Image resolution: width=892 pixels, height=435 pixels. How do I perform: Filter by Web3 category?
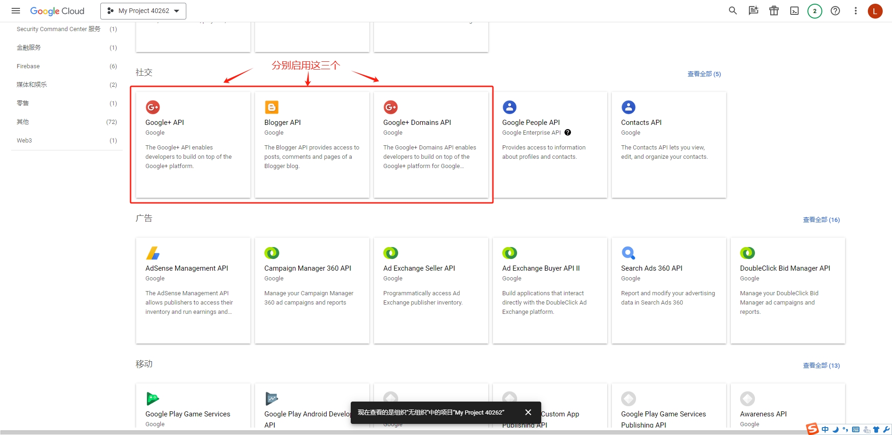click(x=66, y=140)
